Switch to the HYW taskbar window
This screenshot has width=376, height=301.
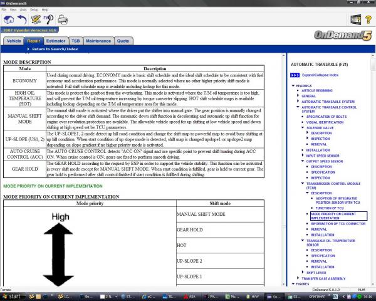253,297
